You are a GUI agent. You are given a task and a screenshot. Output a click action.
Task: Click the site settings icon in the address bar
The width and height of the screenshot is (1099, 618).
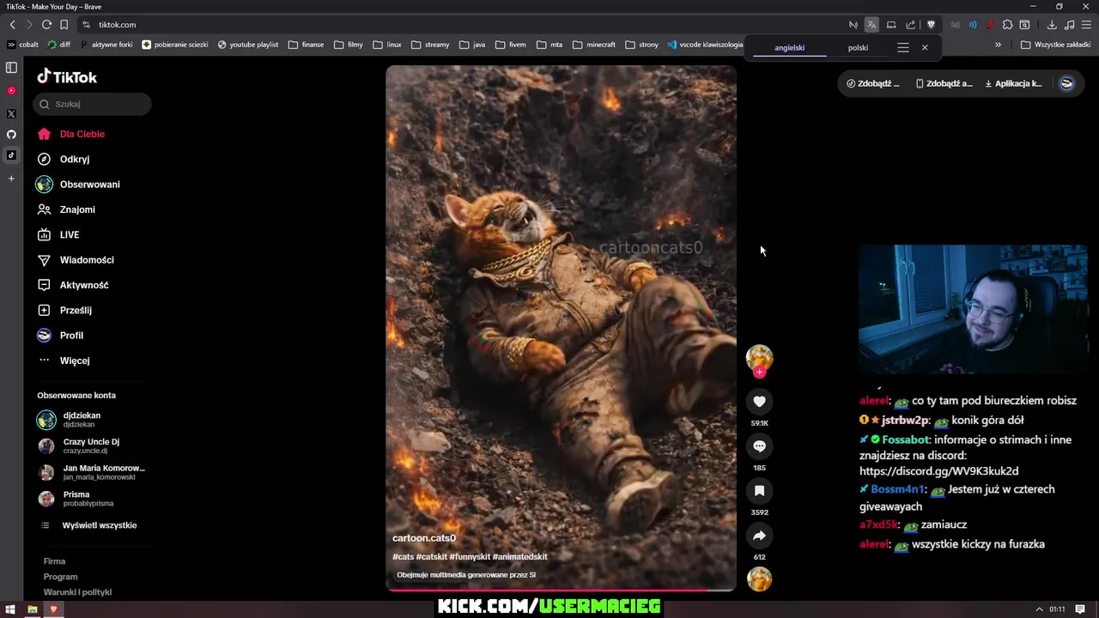(86, 25)
